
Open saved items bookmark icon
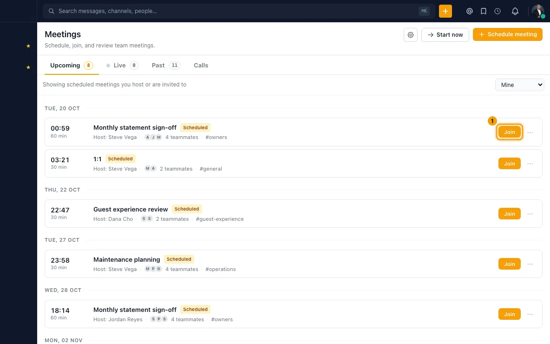484,11
